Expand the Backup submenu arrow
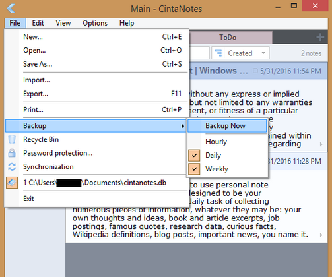The width and height of the screenshot is (332, 277). click(x=182, y=126)
